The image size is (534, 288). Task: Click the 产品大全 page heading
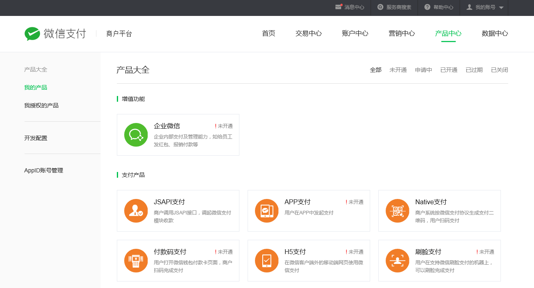click(133, 70)
